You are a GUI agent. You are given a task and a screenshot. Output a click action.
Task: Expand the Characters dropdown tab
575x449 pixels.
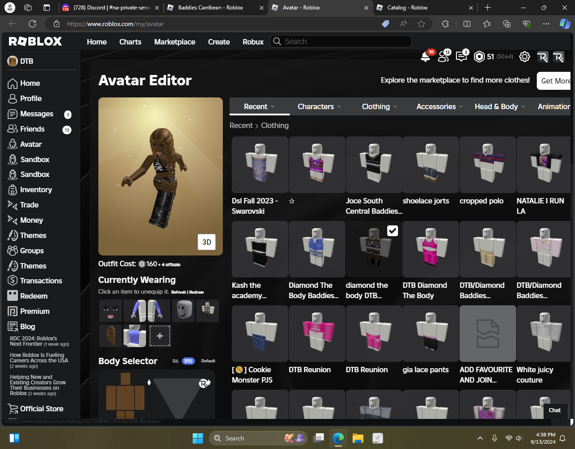319,106
